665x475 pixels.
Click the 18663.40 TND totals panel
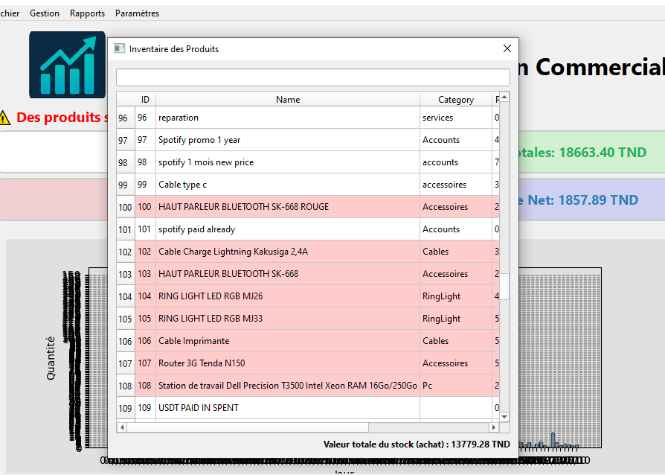(x=591, y=152)
